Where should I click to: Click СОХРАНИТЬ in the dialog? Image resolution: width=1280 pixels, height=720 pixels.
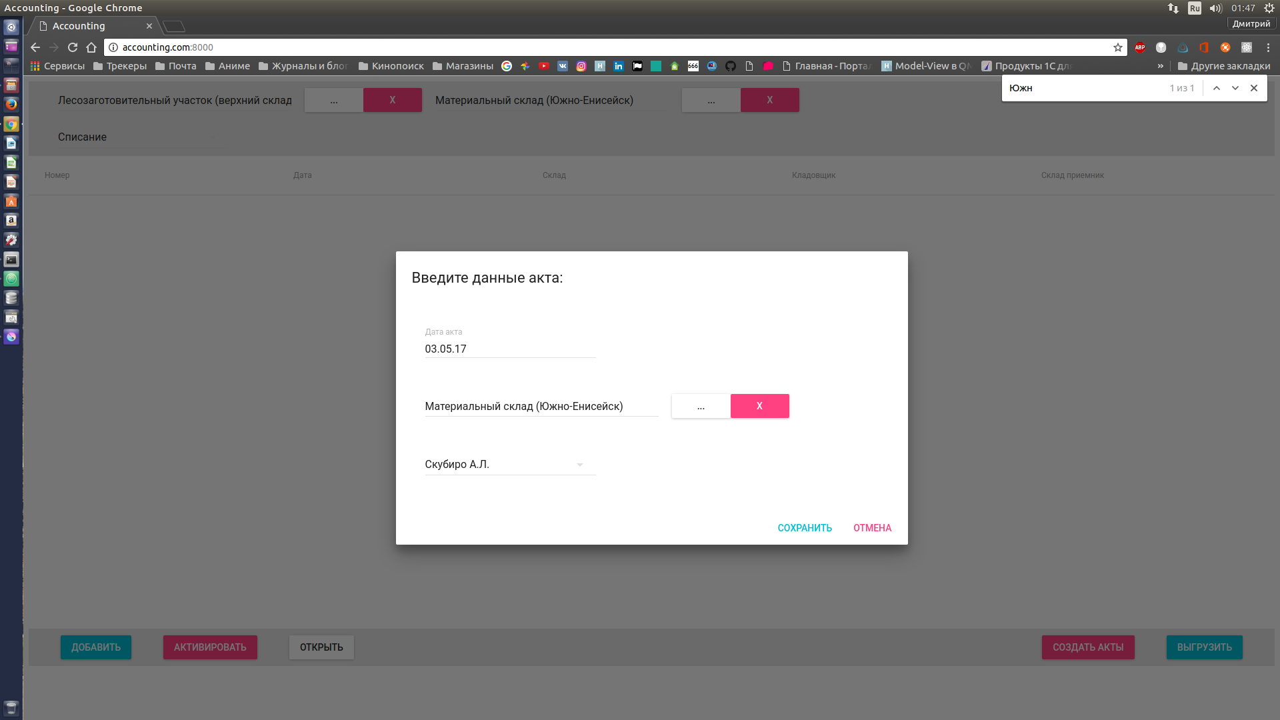(x=805, y=528)
